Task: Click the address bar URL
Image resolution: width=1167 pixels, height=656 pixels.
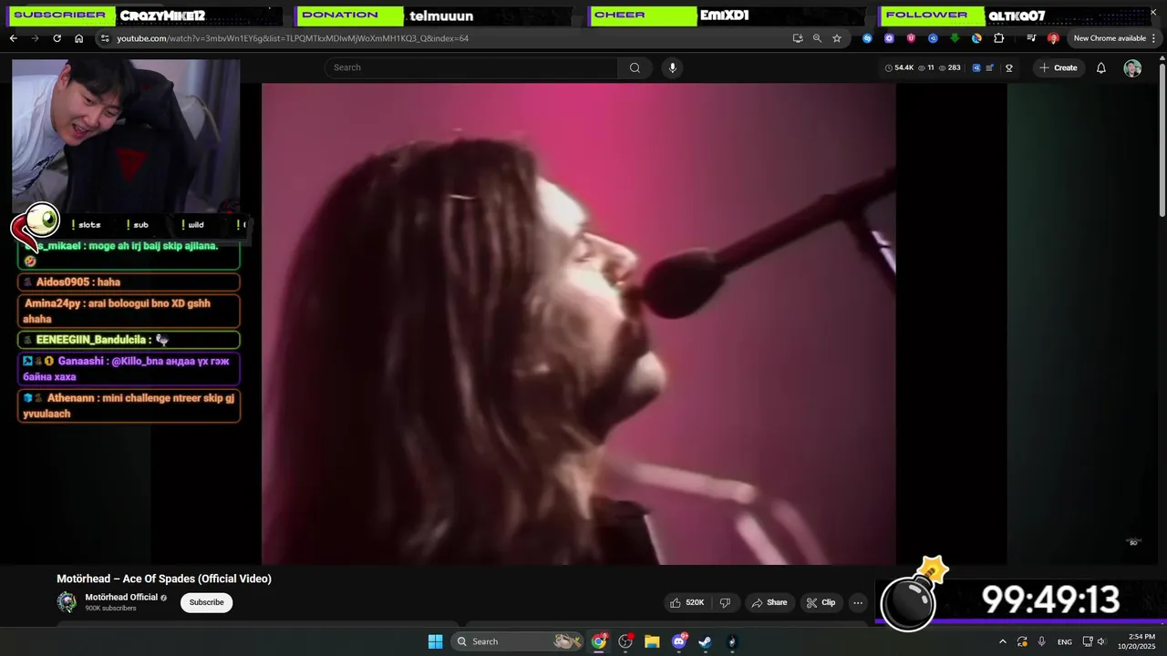Action: pos(293,38)
